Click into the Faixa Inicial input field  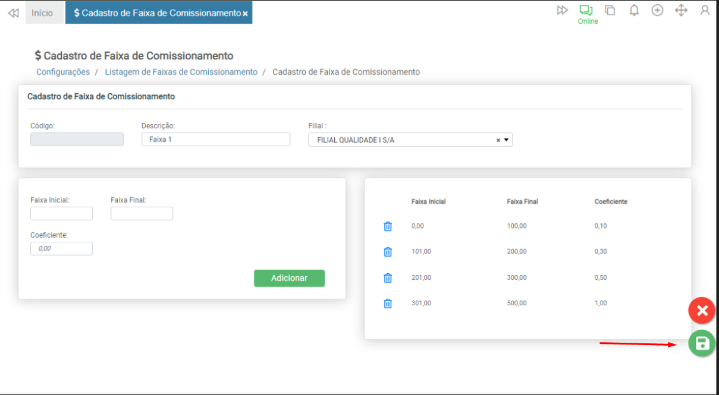tap(61, 213)
